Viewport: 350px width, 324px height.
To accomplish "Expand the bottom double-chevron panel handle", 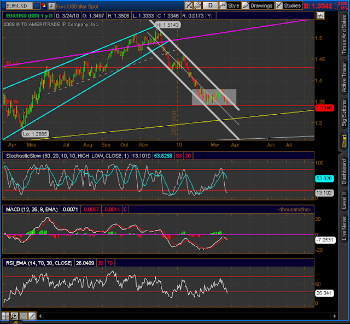I will 16,322.
